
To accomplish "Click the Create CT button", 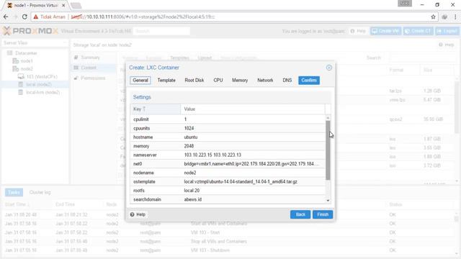I will (418, 31).
